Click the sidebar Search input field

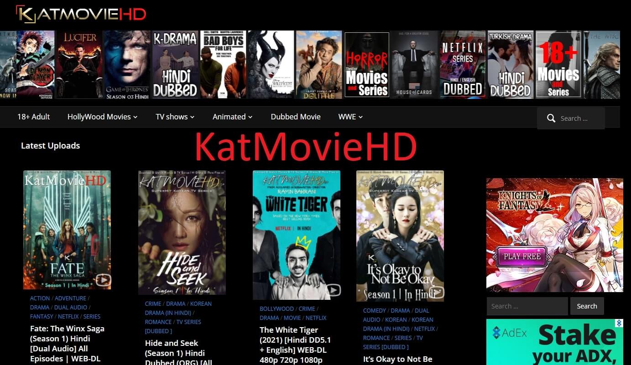coord(527,306)
